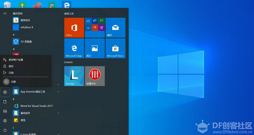
Task: Launch the Microsoft Edge tile
Action: [x=74, y=48]
